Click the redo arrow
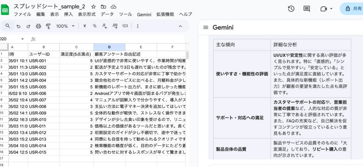 [28, 26]
